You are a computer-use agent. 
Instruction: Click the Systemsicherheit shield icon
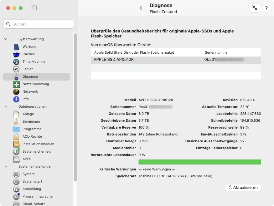[16, 151]
